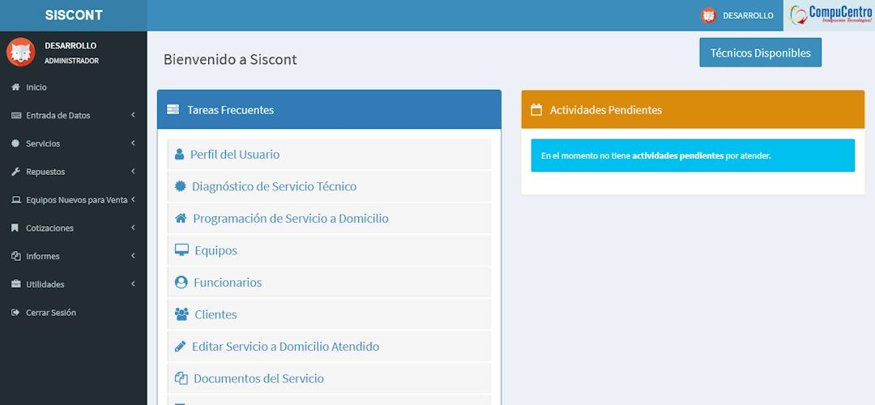The image size is (875, 405).
Task: Click the gear icon beside Servicios
Action: (15, 143)
